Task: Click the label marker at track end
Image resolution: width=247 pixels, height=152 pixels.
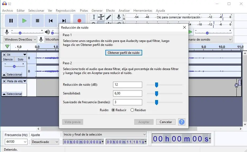Action: [236, 85]
